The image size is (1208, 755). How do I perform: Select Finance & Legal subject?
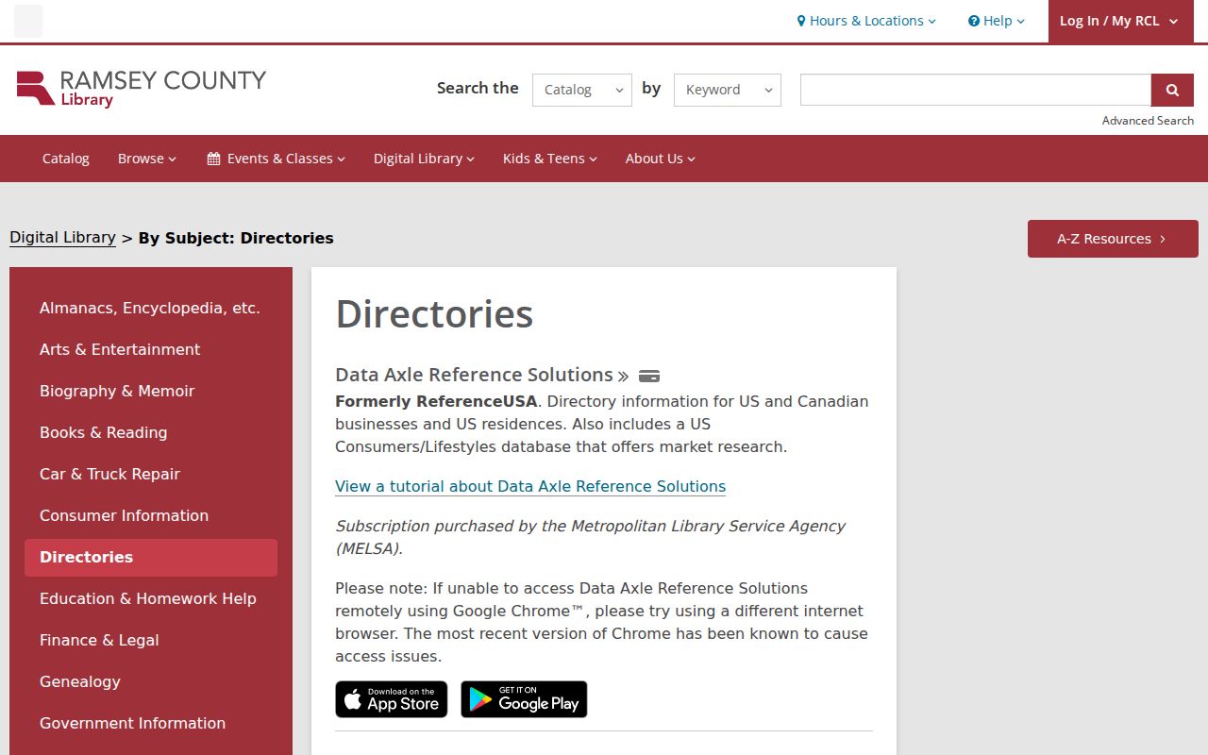pos(151,640)
